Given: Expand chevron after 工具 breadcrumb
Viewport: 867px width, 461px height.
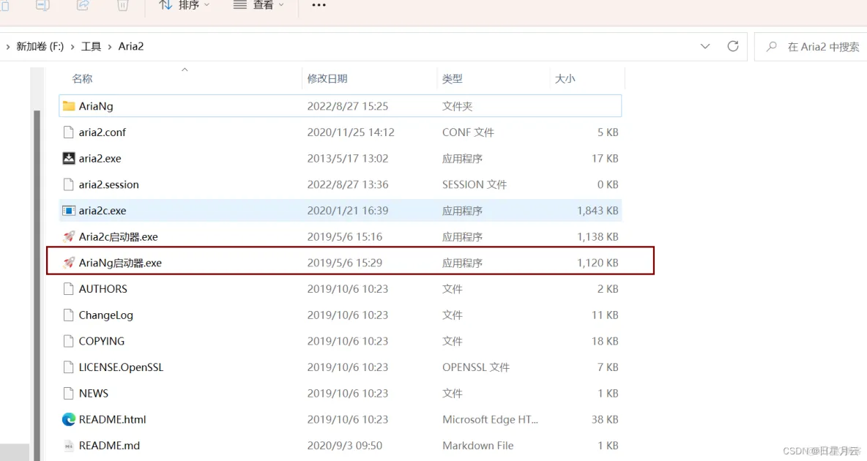Looking at the screenshot, I should point(110,47).
